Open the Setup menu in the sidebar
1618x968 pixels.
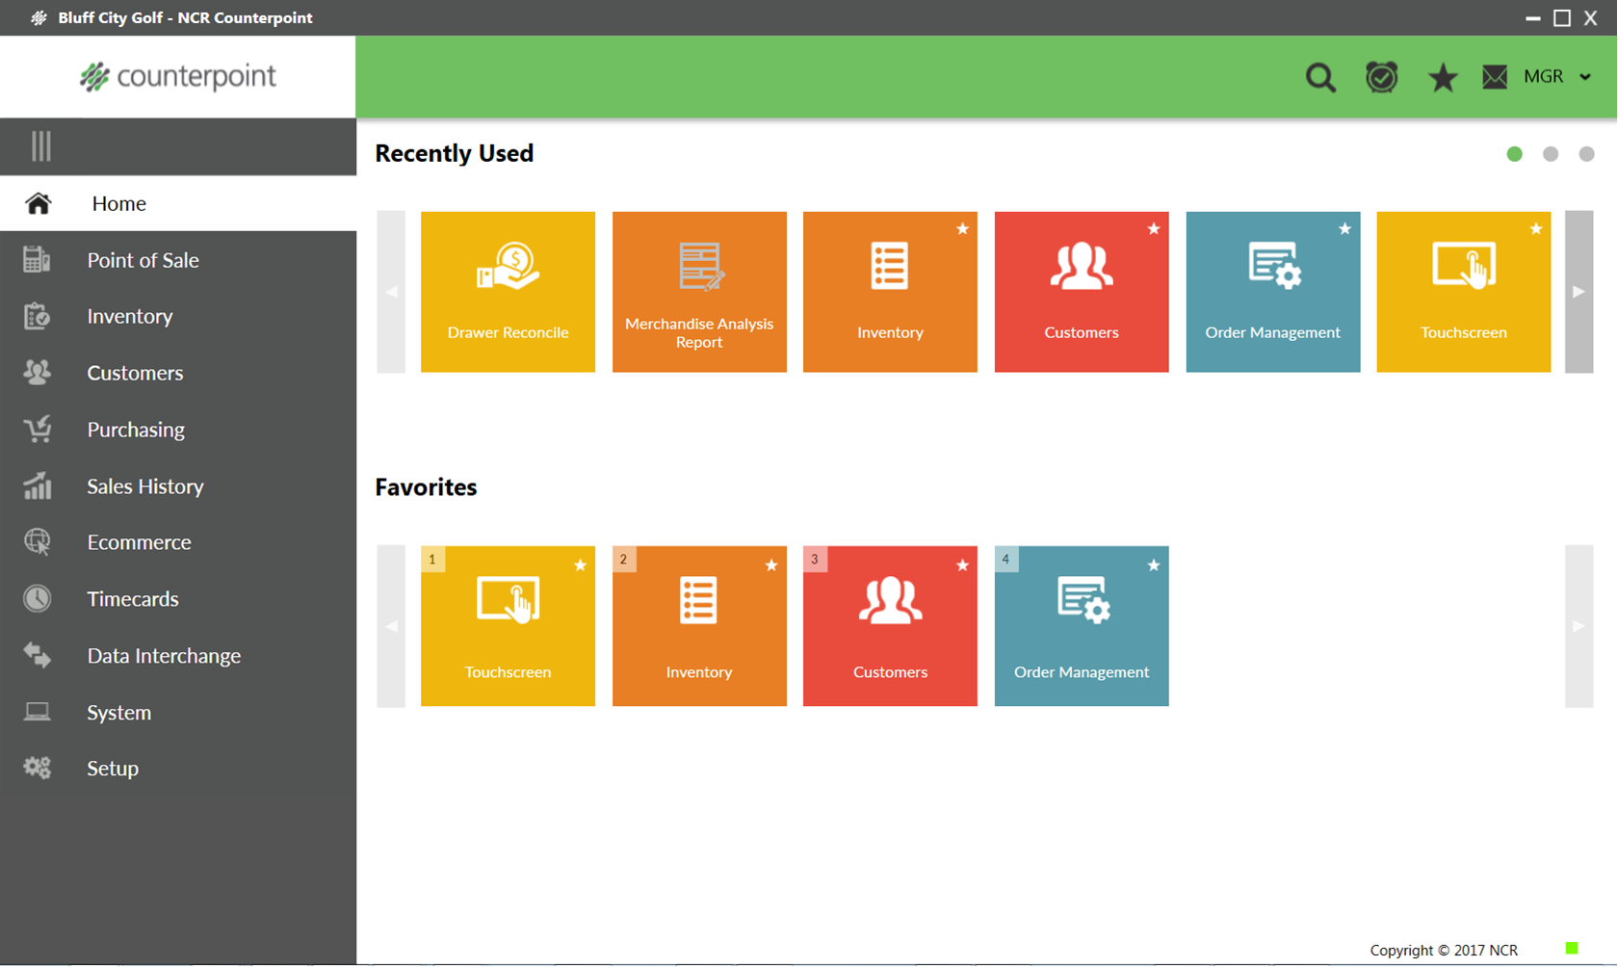click(112, 768)
